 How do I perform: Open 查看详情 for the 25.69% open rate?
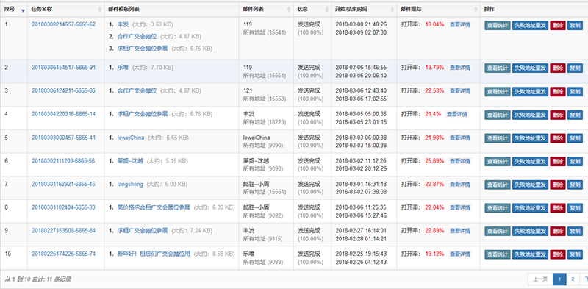pyautogui.click(x=460, y=161)
